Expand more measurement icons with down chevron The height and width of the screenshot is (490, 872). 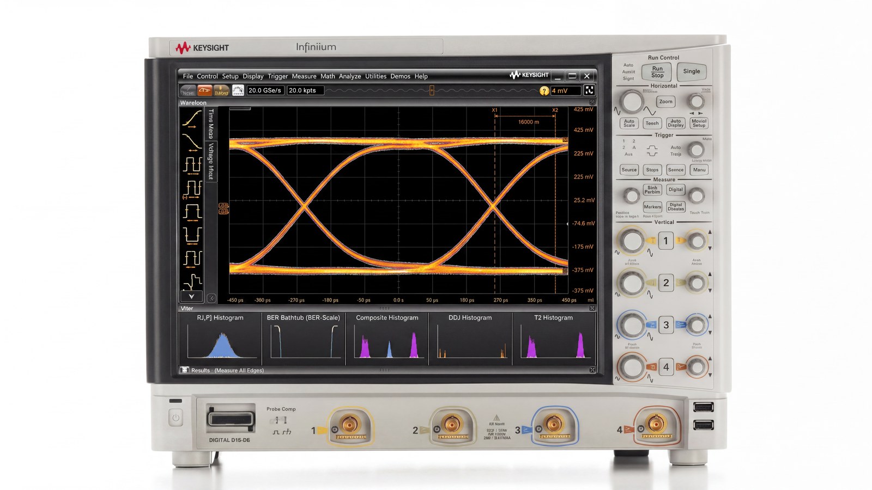pos(191,297)
